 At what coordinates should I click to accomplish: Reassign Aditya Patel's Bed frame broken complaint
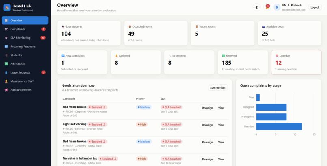click(207, 142)
